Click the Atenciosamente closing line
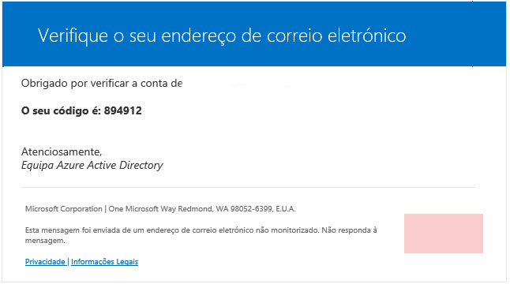 pos(62,151)
